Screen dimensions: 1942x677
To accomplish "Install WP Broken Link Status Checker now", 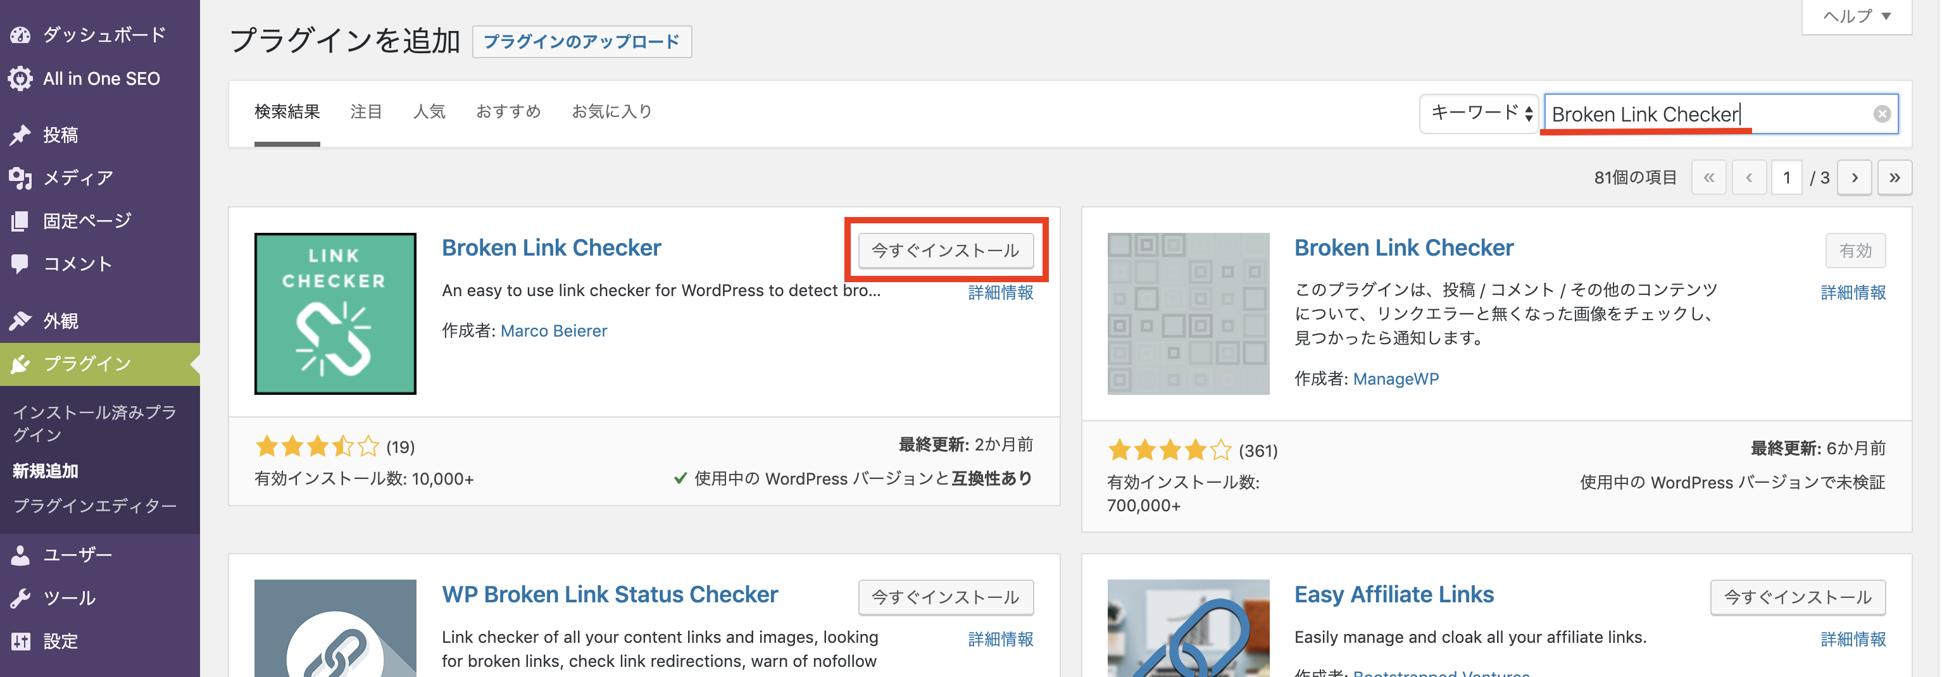I will (946, 597).
